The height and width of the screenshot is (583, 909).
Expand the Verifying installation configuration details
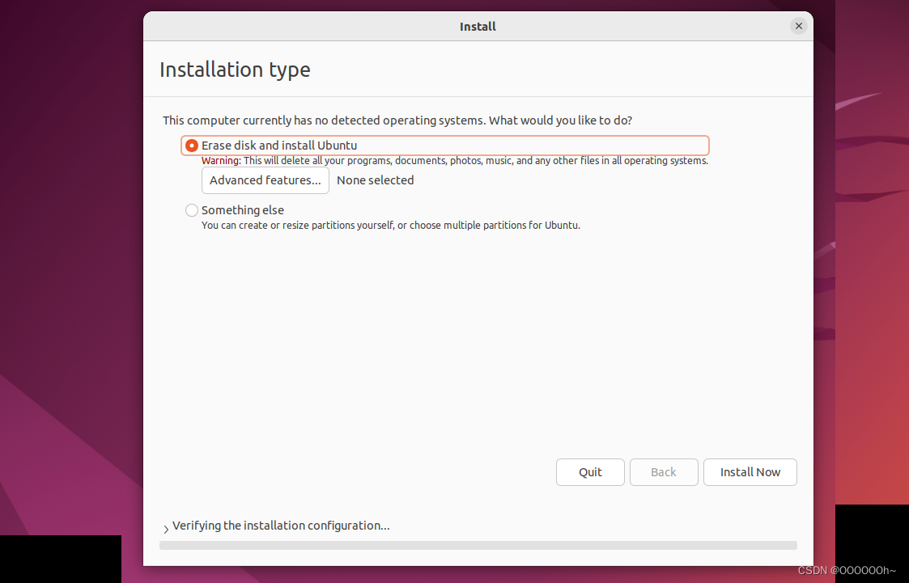[166, 529]
